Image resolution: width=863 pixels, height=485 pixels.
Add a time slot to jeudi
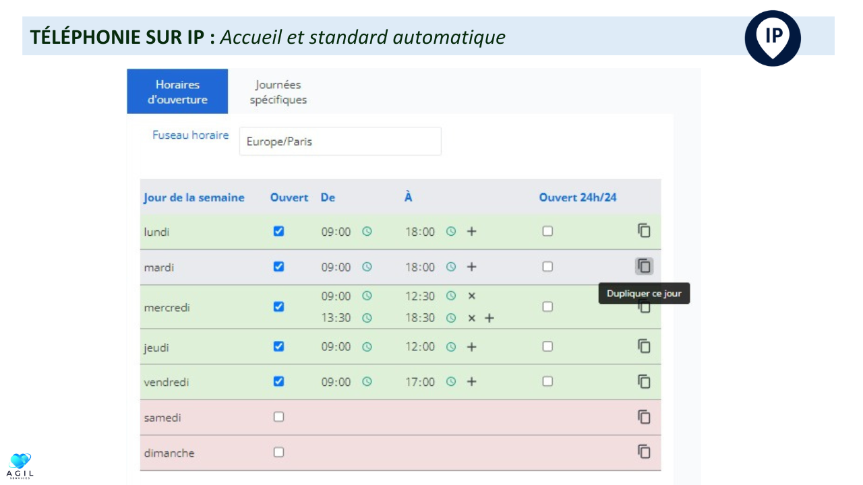point(472,347)
